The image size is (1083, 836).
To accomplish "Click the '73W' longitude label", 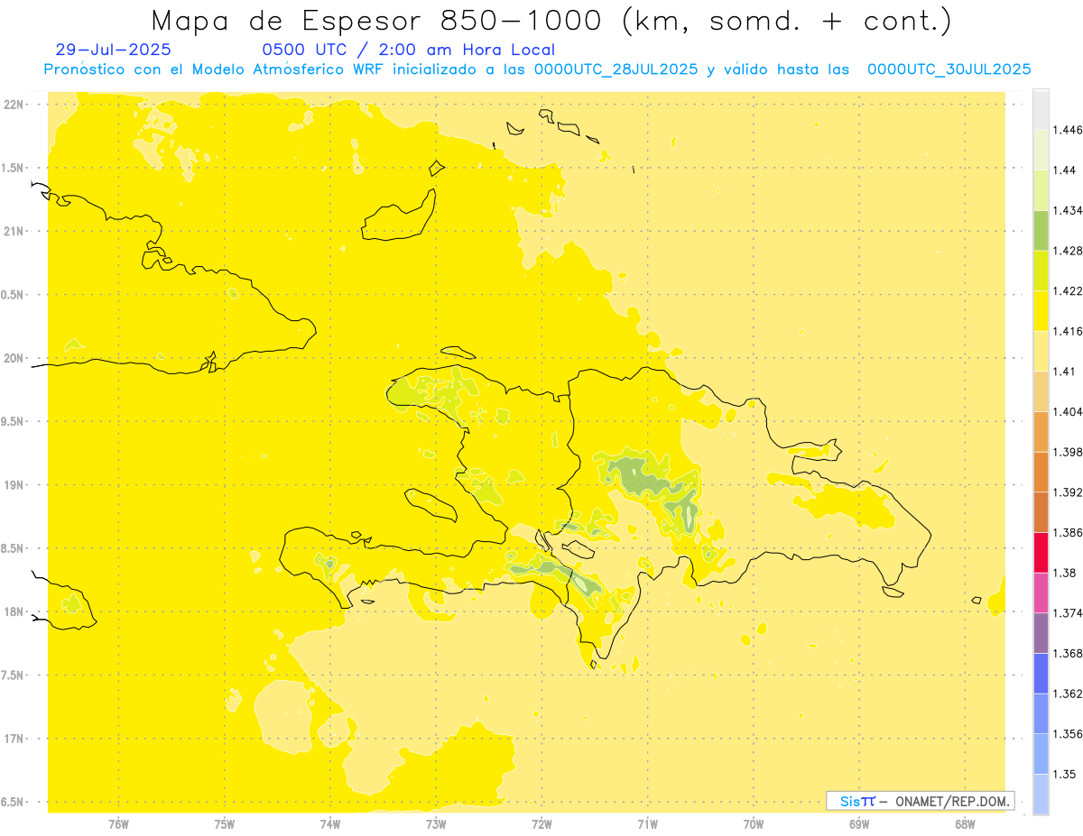I will [436, 823].
